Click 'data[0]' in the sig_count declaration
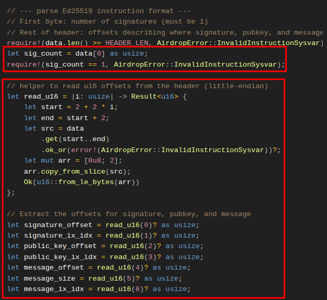This screenshot has width=327, height=300. pyautogui.click(x=90, y=53)
